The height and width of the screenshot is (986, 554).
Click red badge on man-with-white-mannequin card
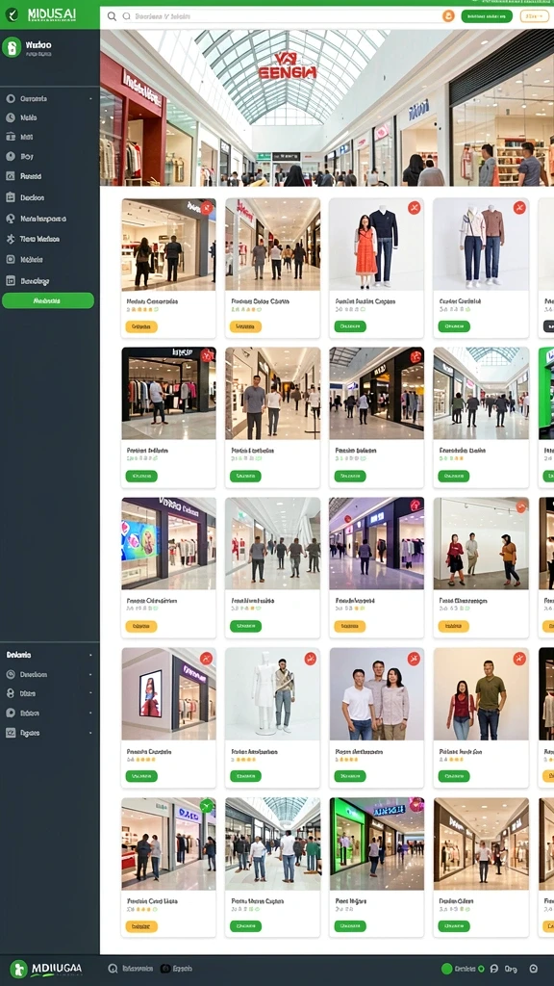coord(310,659)
